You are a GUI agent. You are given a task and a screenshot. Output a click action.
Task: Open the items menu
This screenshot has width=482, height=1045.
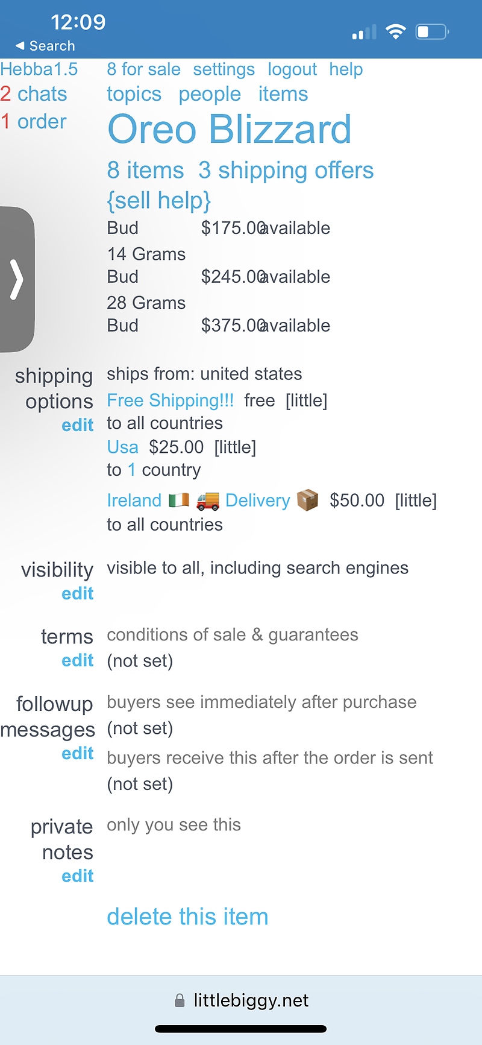tap(283, 94)
